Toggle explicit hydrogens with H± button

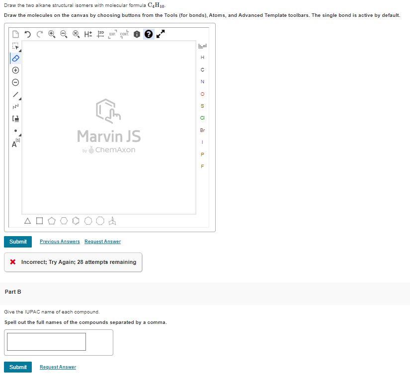[x=88, y=34]
